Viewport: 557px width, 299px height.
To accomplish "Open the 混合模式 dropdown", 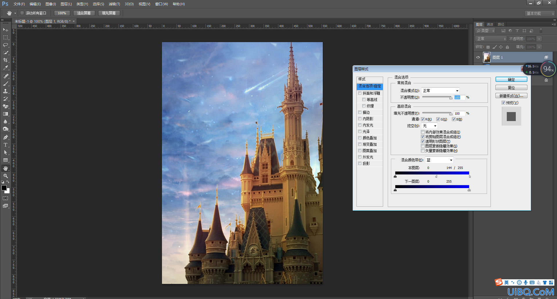I will coord(441,91).
